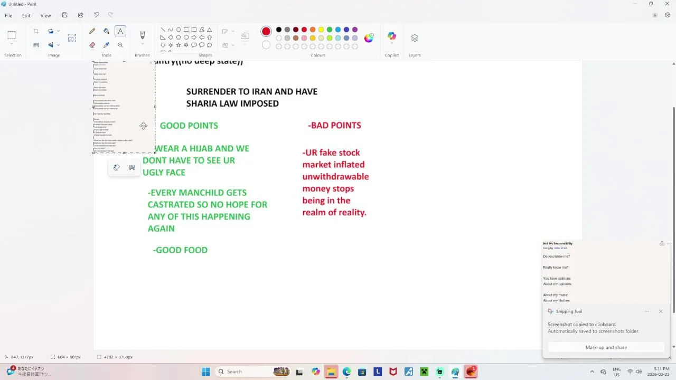The height and width of the screenshot is (380, 676).
Task: Click the Rotate image icon
Action: [51, 31]
